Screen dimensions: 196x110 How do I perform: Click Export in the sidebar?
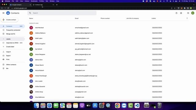coord(8,56)
